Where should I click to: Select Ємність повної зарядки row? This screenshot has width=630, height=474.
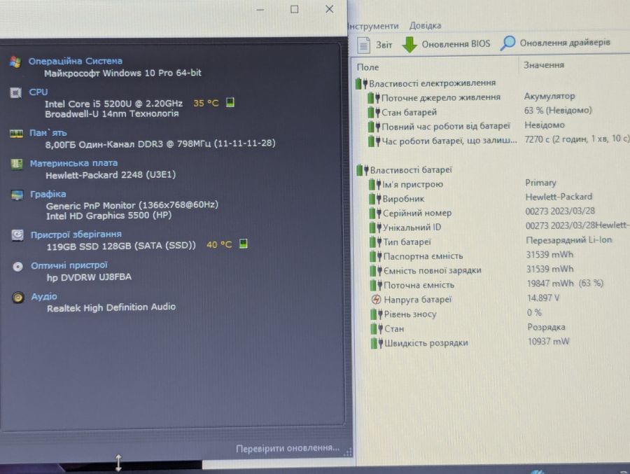(499, 270)
